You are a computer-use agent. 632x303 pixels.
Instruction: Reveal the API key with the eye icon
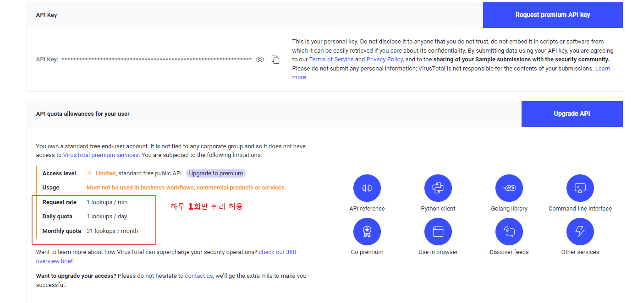click(260, 60)
